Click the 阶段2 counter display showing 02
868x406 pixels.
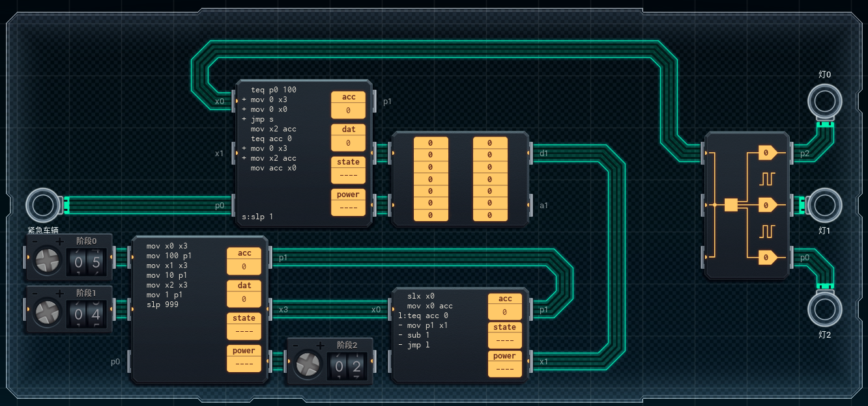(348, 366)
